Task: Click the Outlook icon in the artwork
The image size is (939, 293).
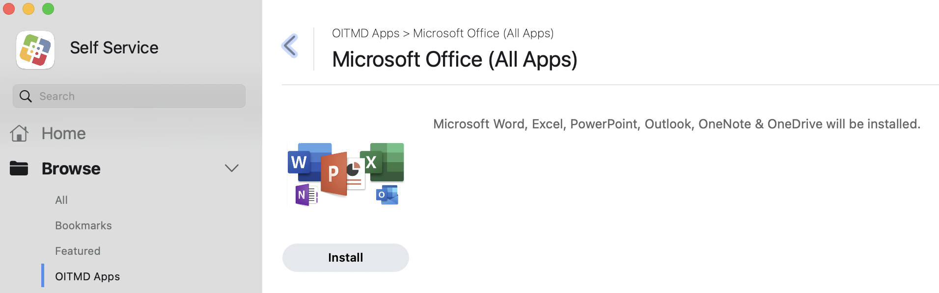Action: click(387, 195)
